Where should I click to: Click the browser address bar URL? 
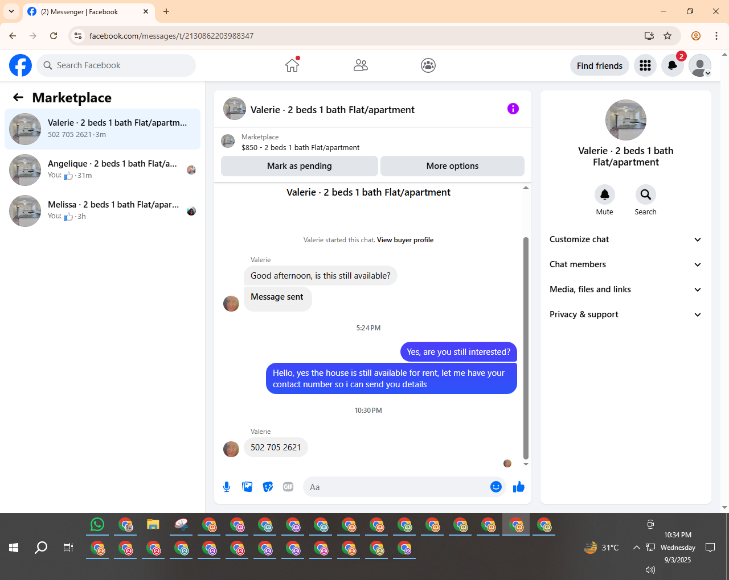tap(171, 36)
